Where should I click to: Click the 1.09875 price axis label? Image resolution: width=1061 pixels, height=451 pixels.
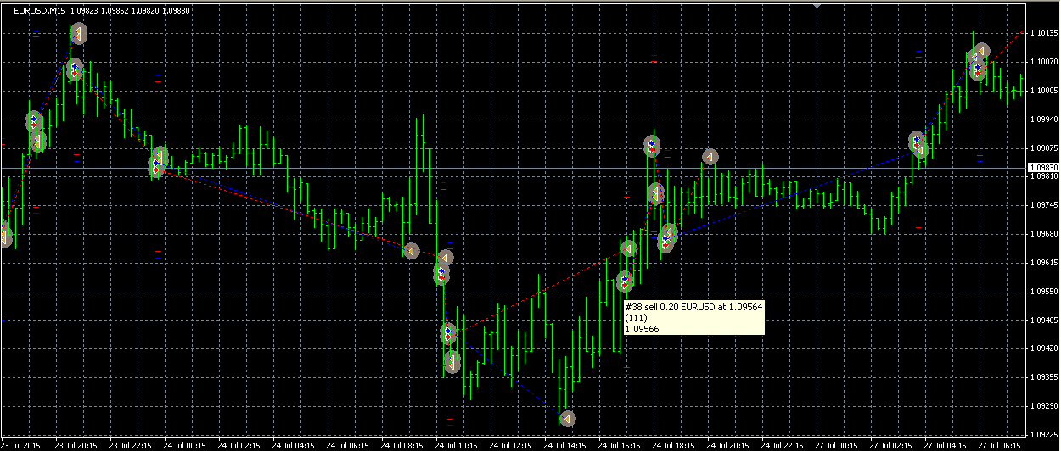(1042, 148)
